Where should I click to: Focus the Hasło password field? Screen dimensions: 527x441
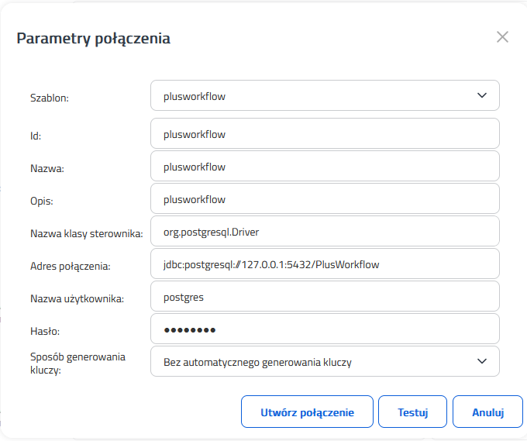pos(325,329)
